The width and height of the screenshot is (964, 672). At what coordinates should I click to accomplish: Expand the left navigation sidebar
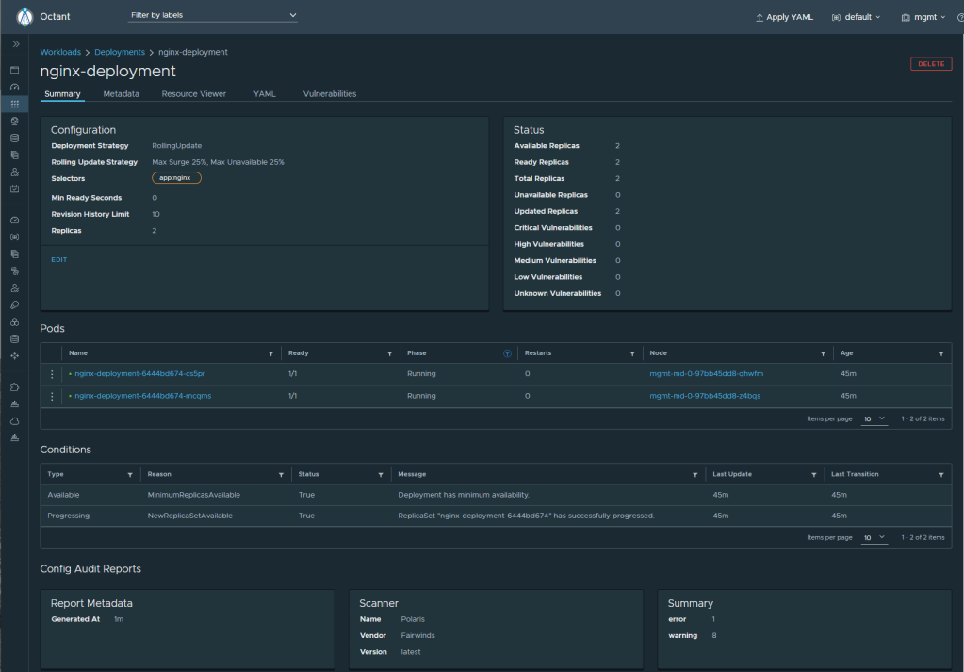[15, 44]
